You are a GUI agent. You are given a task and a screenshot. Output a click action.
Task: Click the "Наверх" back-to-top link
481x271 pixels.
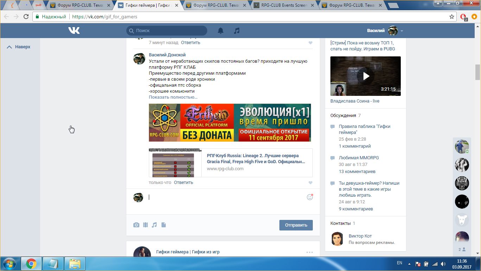click(19, 47)
